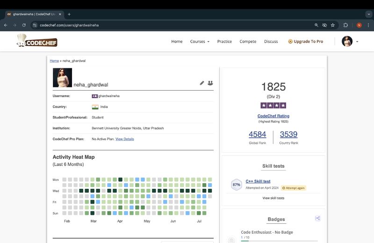Click the friends icon beside the pencil
This screenshot has width=374, height=243.
pos(210,83)
